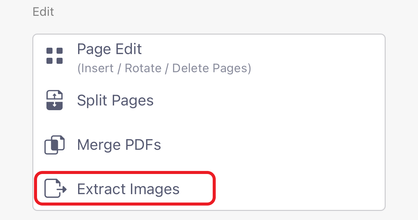Select the Split Pages document icon
Image resolution: width=418 pixels, height=220 pixels.
pyautogui.click(x=55, y=100)
